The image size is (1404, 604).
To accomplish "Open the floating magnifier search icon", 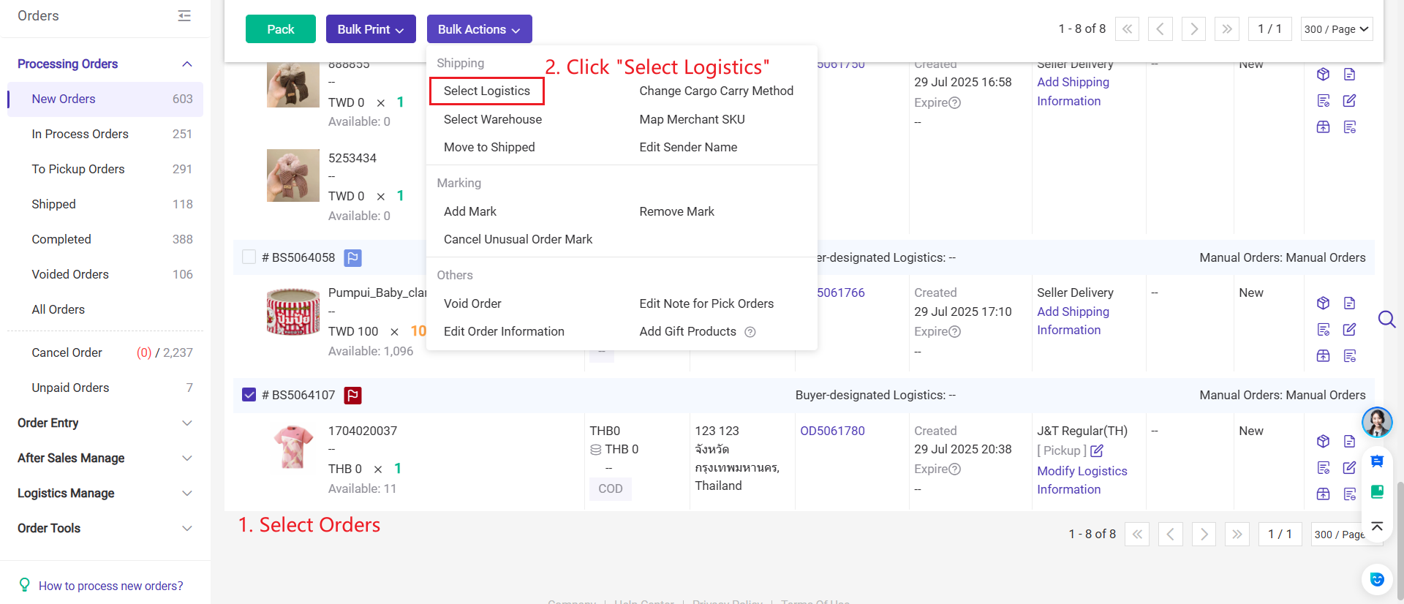I will pos(1386,320).
